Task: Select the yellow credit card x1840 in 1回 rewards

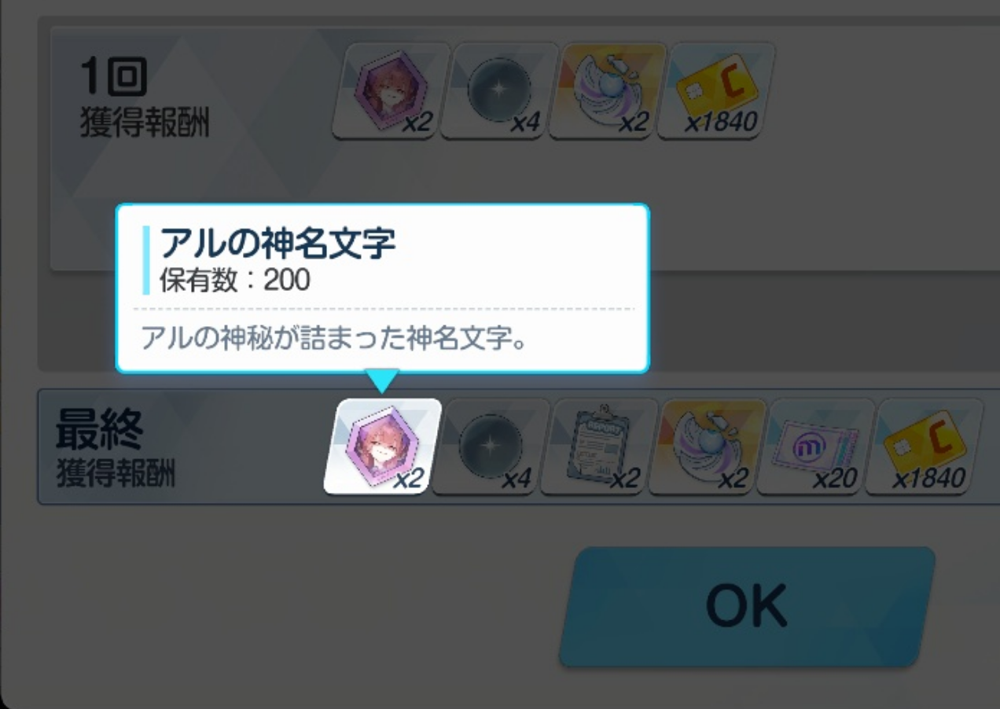Action: (716, 90)
